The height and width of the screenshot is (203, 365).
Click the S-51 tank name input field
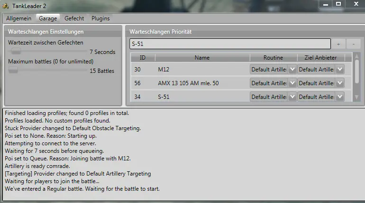[230, 44]
